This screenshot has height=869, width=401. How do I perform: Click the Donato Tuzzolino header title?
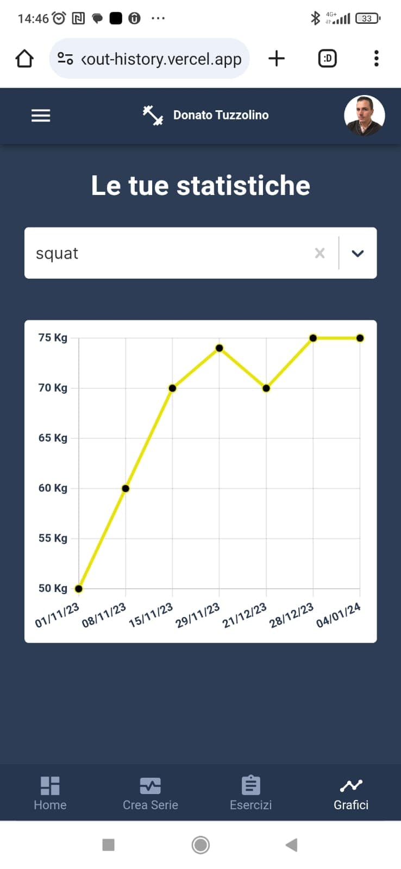(x=221, y=115)
